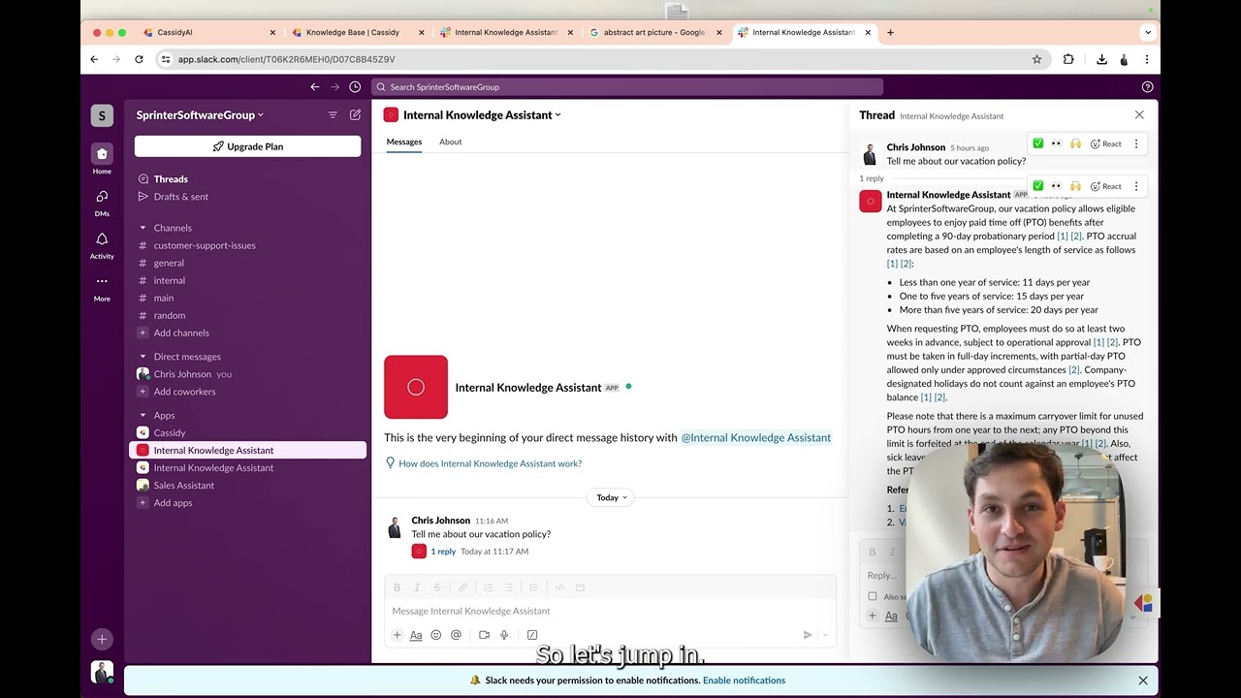Image resolution: width=1241 pixels, height=698 pixels.
Task: Click attach plus icon in main composer
Action: [x=397, y=635]
